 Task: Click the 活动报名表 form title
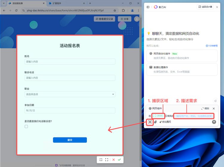click(x=70, y=46)
